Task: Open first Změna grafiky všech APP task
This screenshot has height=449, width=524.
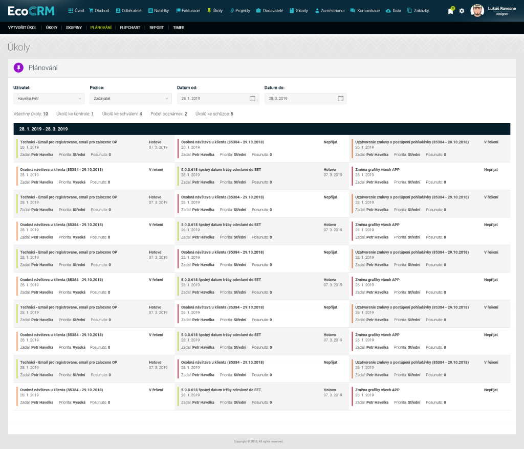Action: coord(377,169)
